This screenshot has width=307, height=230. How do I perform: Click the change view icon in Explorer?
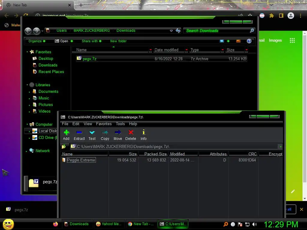click(x=222, y=41)
